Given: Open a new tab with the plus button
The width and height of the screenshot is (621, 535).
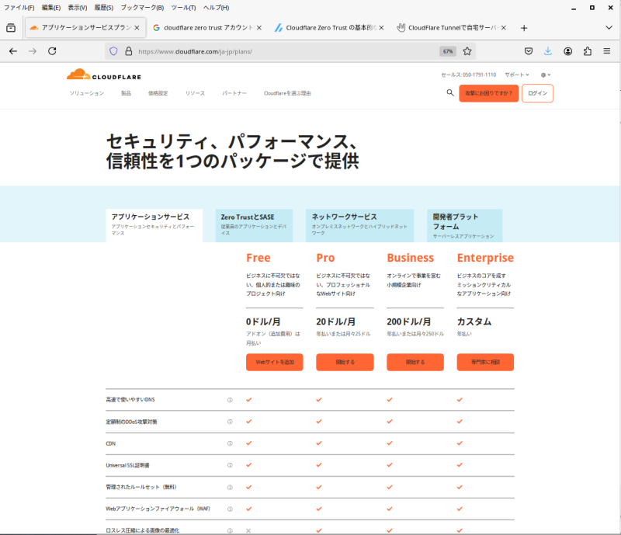Looking at the screenshot, I should pos(523,28).
